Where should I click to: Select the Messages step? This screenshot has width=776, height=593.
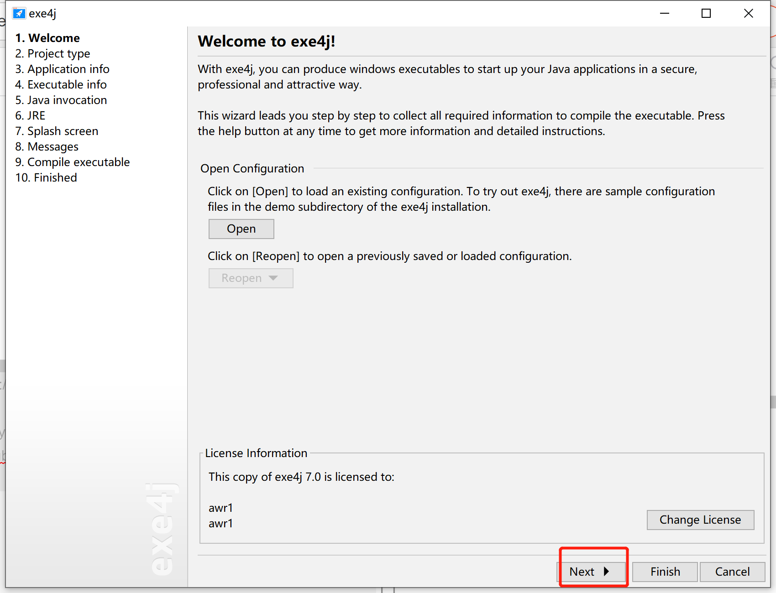pos(47,146)
